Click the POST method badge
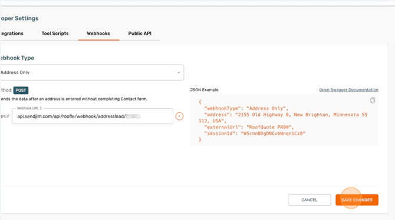Screen dimensions: 395x220 click(x=21, y=90)
